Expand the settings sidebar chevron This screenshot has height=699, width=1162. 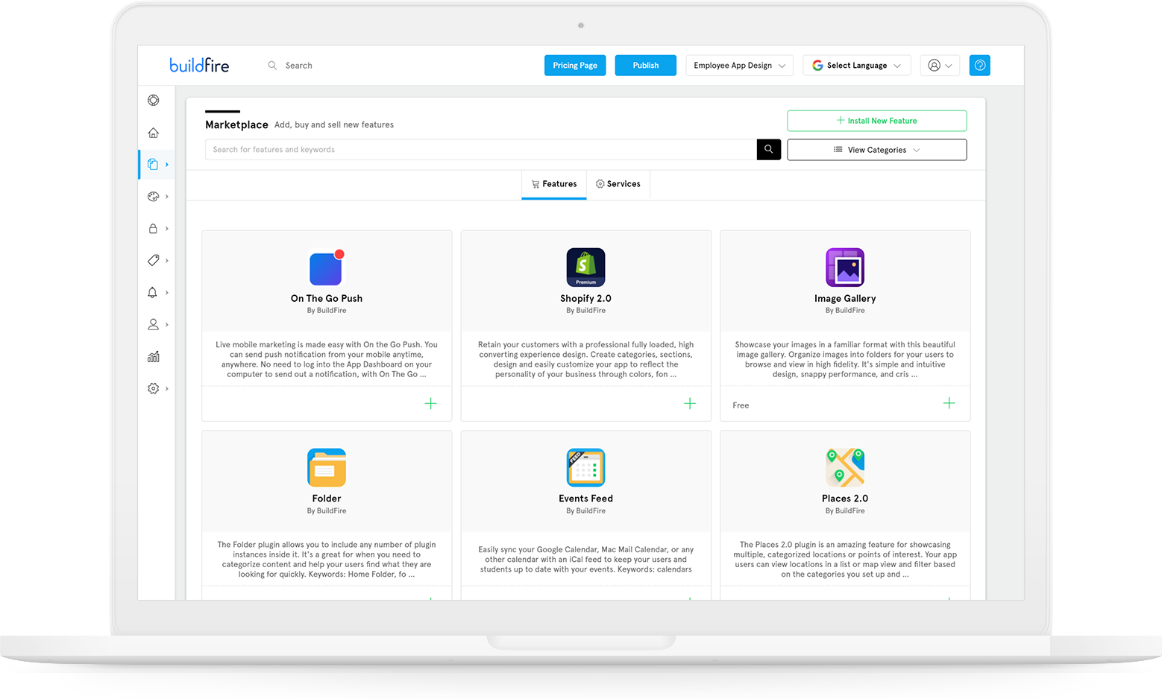coord(167,388)
